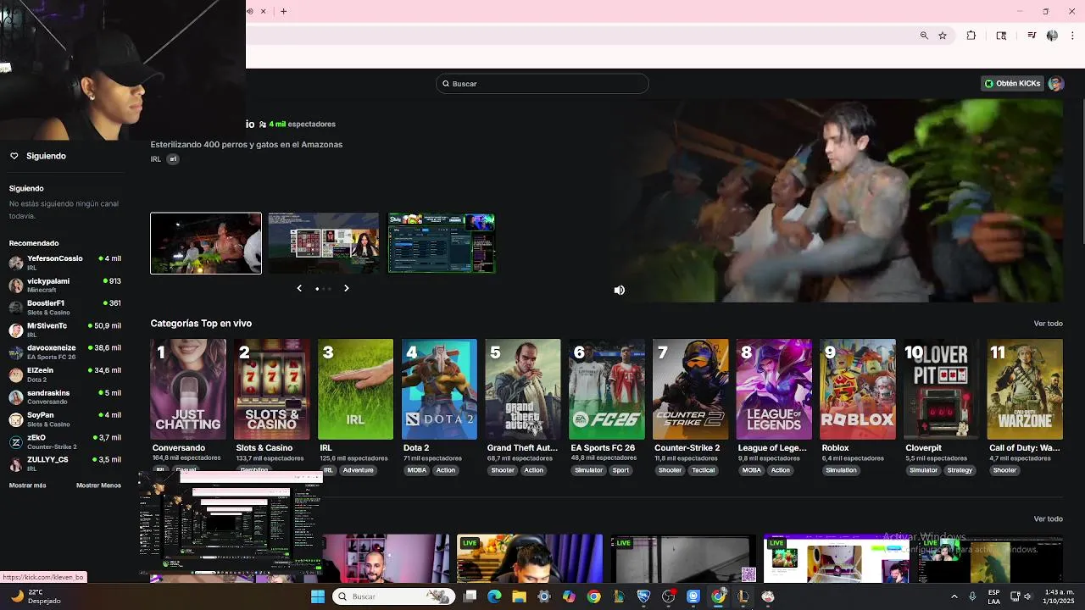Screen dimensions: 1085x610
Task: Open Microsoft Edge from the taskbar
Action: pos(494,596)
